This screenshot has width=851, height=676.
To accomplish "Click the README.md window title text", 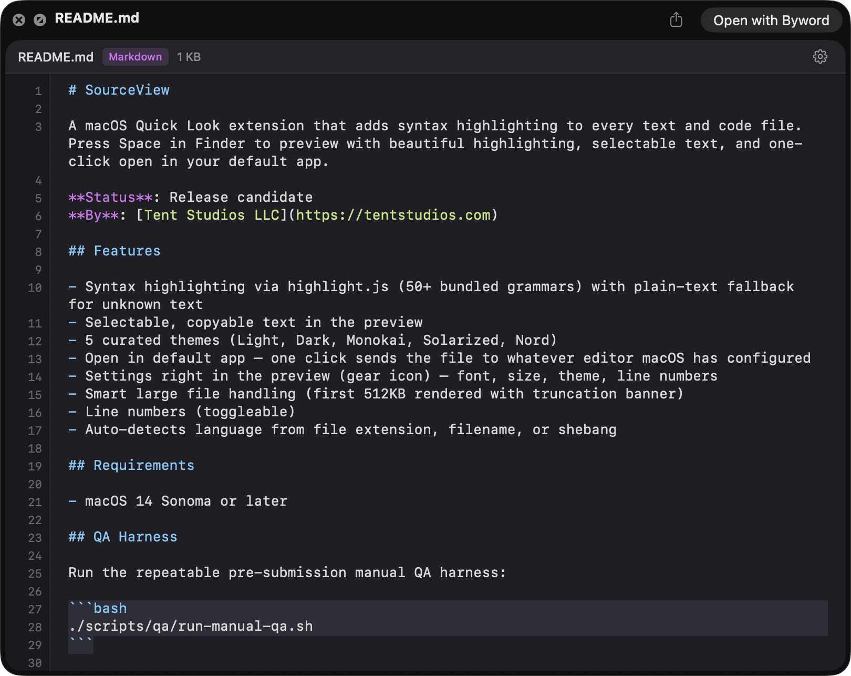I will pos(97,18).
